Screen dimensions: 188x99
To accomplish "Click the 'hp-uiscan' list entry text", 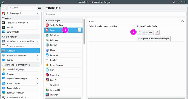I will click(54, 85).
